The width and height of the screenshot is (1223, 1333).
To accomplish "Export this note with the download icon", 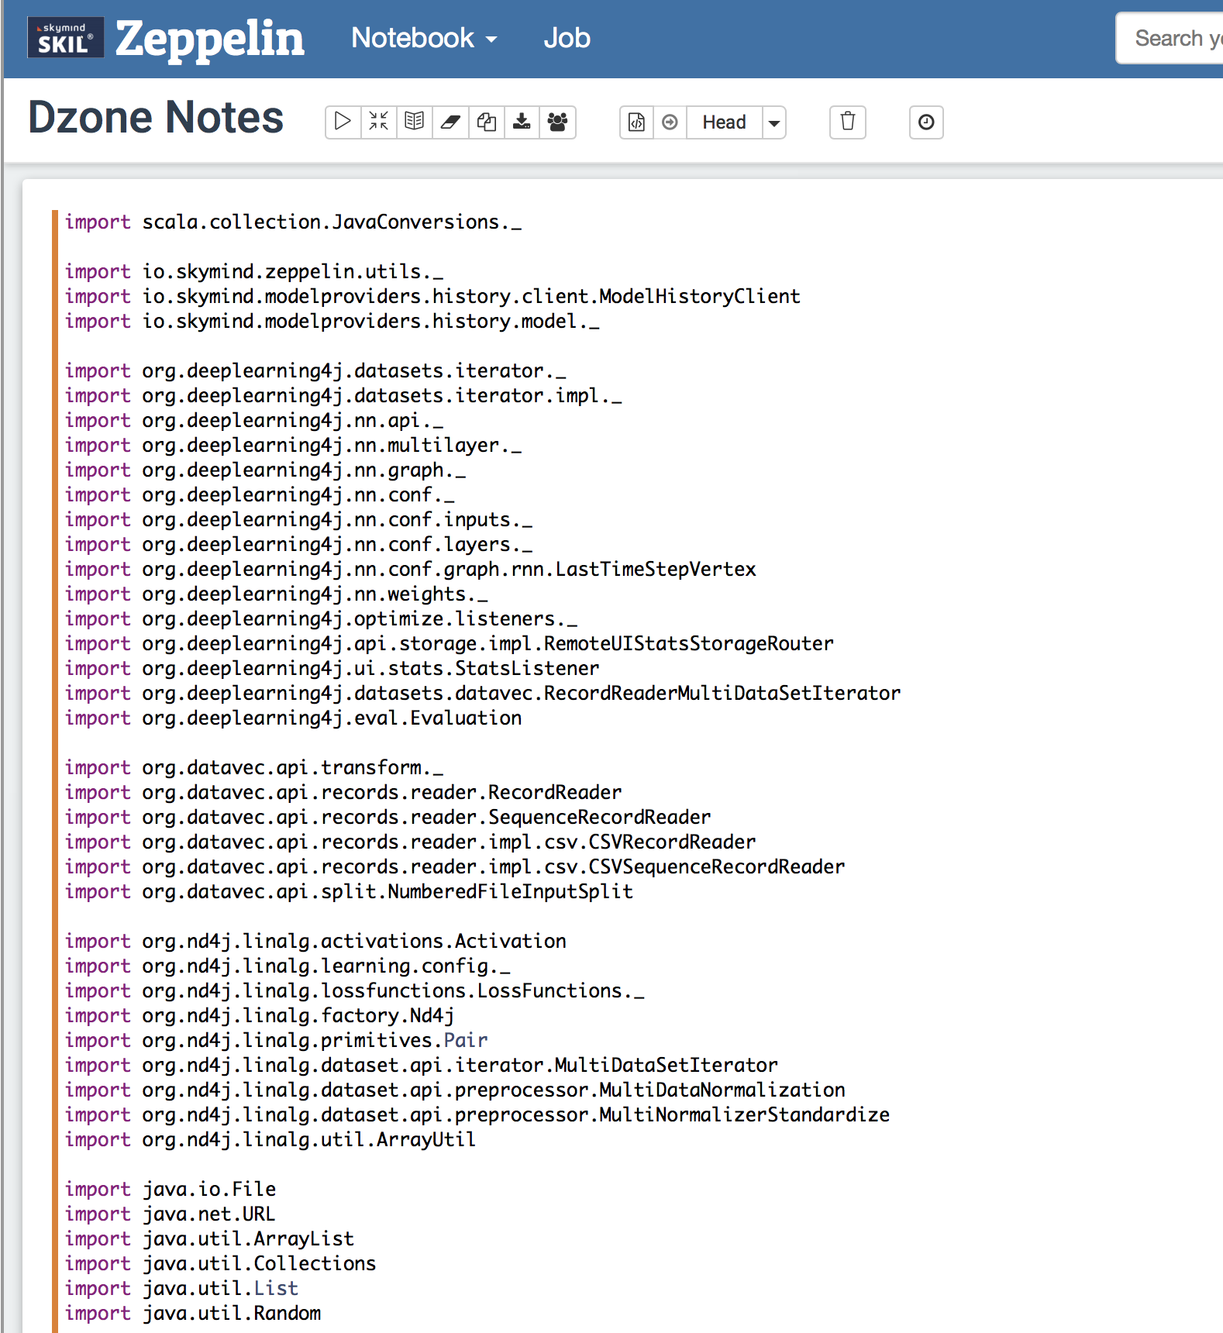I will 522,122.
